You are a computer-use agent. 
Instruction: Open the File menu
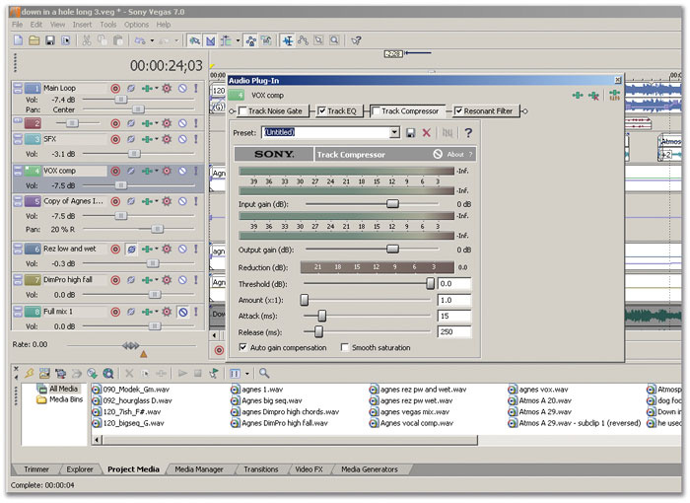coord(17,25)
